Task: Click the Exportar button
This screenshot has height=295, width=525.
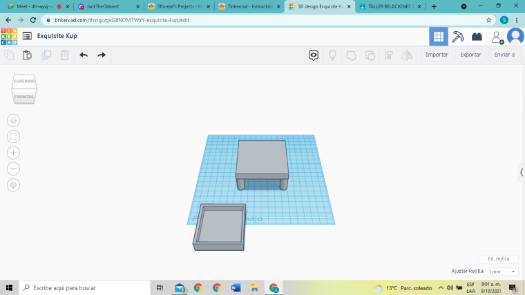Action: tap(470, 55)
